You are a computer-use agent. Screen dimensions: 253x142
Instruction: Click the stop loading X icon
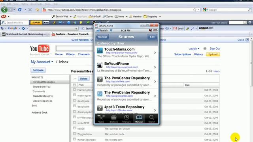(30, 10)
